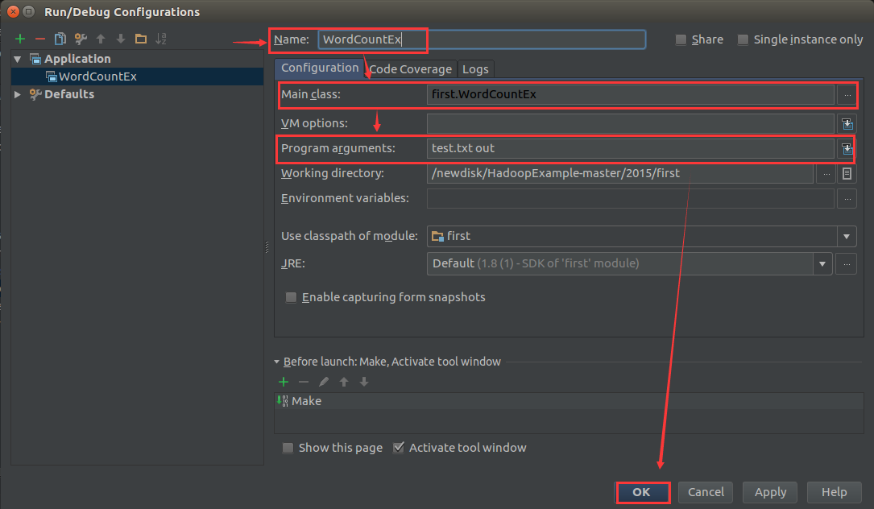Toggle the Single instance only checkbox
The height and width of the screenshot is (509, 874).
743,39
